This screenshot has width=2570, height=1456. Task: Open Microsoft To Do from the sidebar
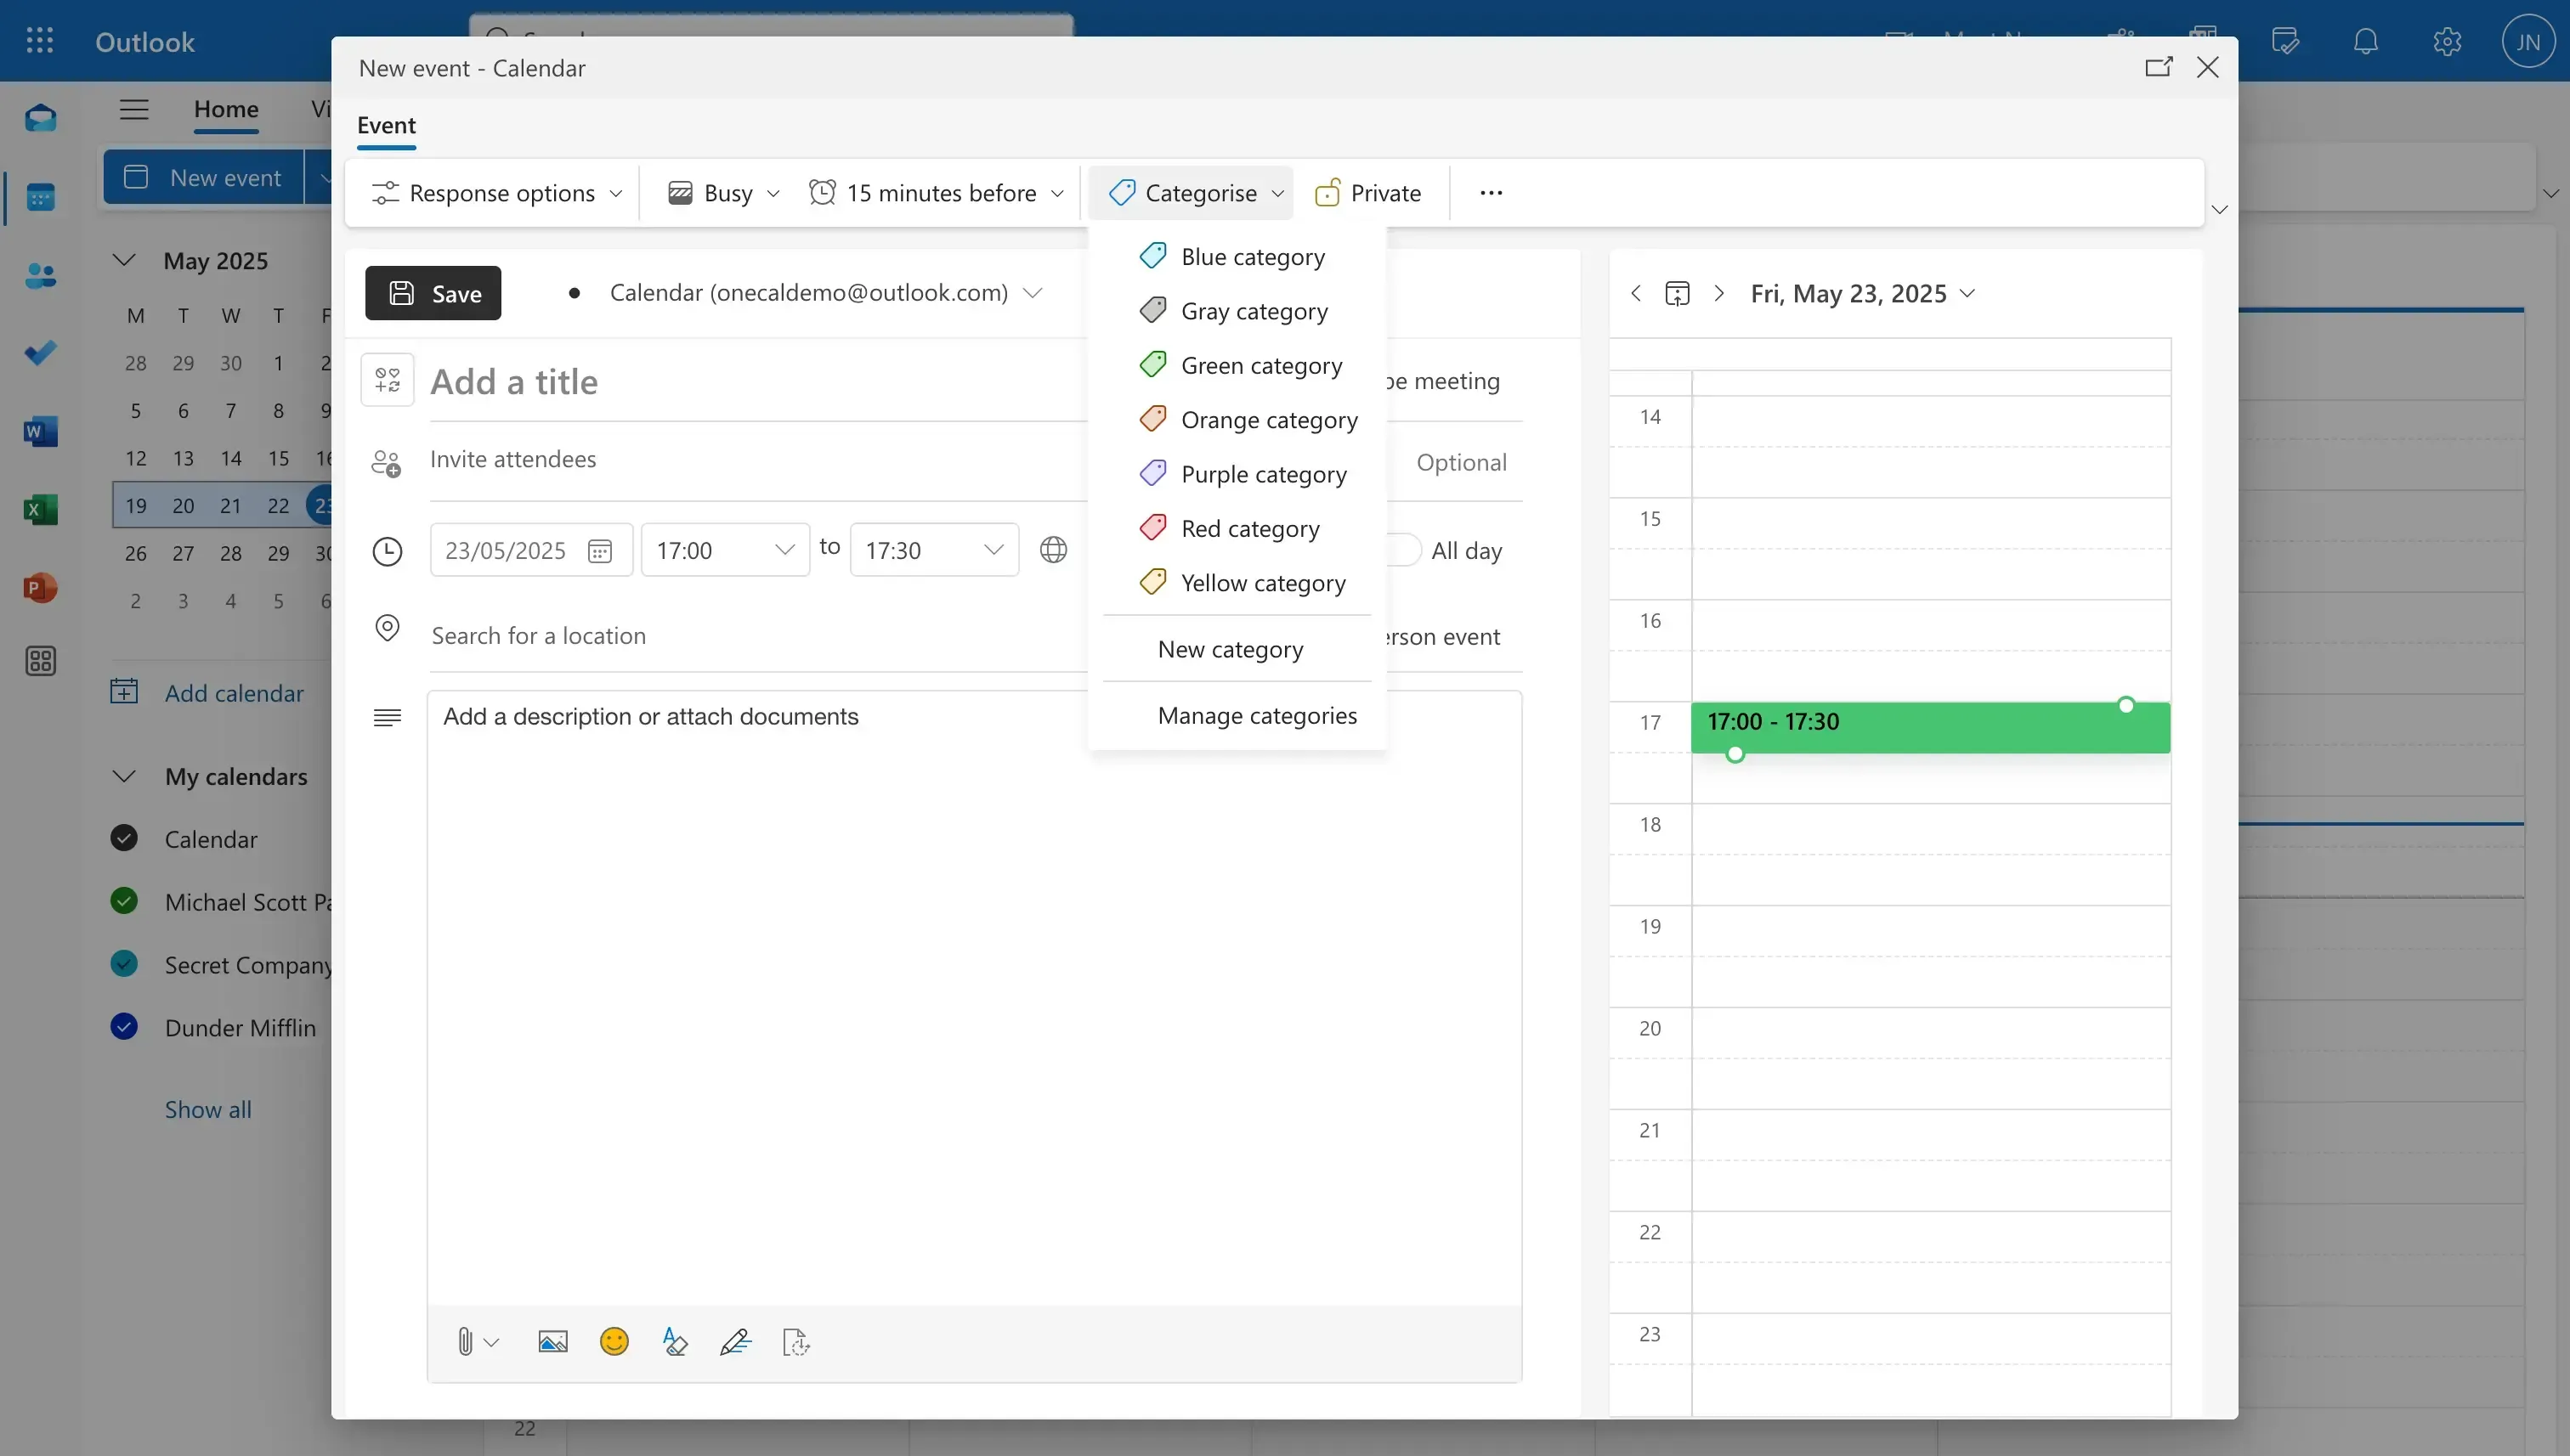(40, 353)
